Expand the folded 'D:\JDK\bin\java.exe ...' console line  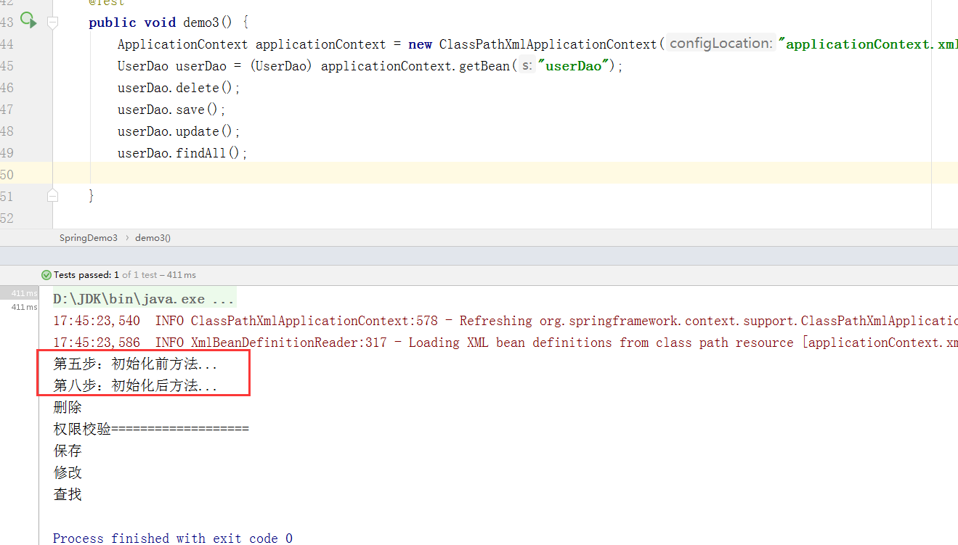(143, 299)
